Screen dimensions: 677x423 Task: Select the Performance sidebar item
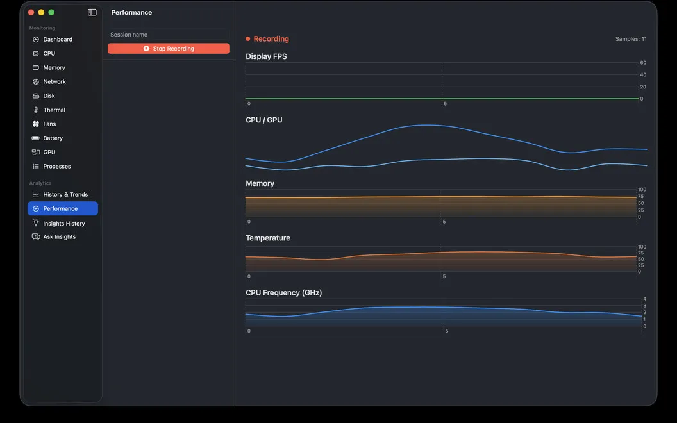[x=63, y=208]
